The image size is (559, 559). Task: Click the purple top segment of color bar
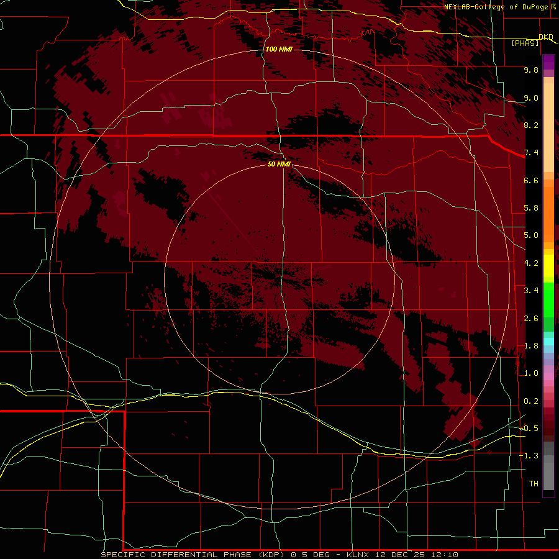pyautogui.click(x=548, y=62)
